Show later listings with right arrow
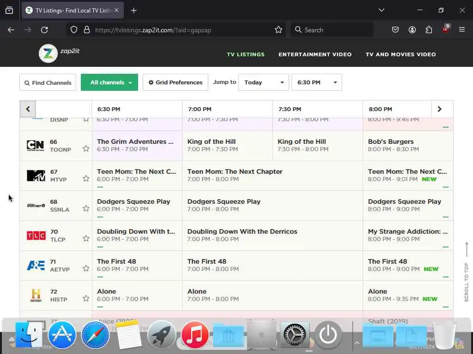 440,109
